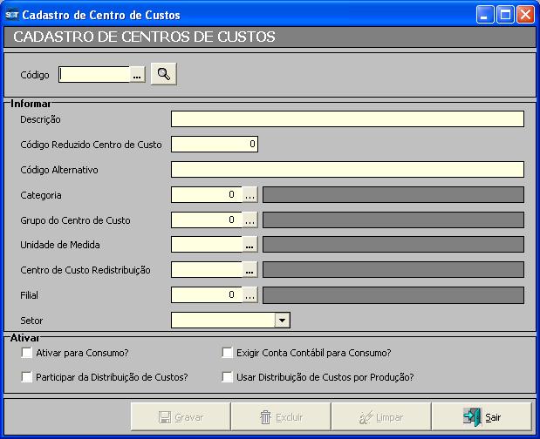Viewport: 540px width, 439px height.
Task: Click the Código input field
Action: coord(94,76)
